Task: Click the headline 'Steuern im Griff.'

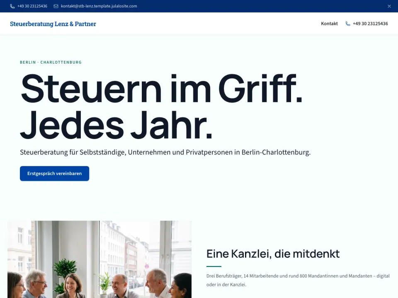Action: (x=161, y=88)
